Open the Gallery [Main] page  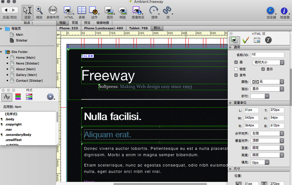click(26, 75)
